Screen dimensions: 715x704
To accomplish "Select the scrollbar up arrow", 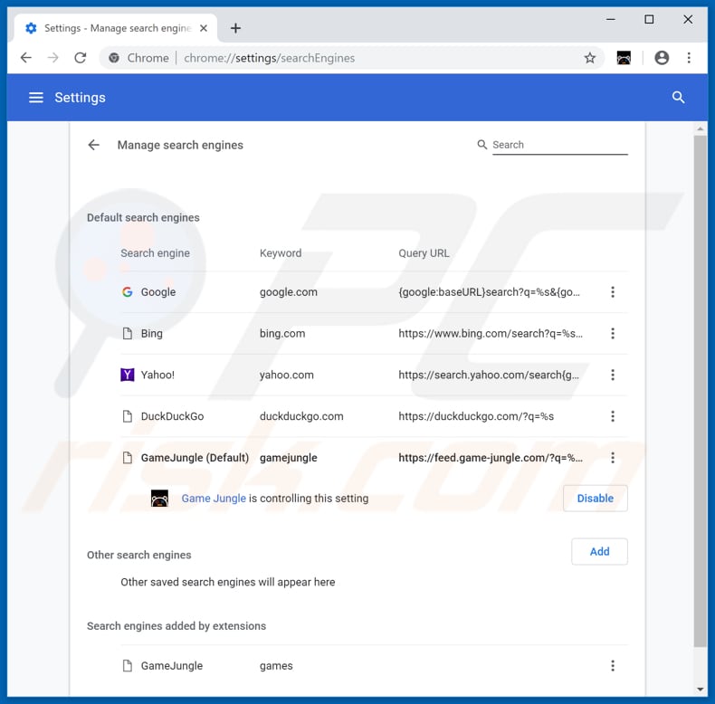I will pos(700,129).
